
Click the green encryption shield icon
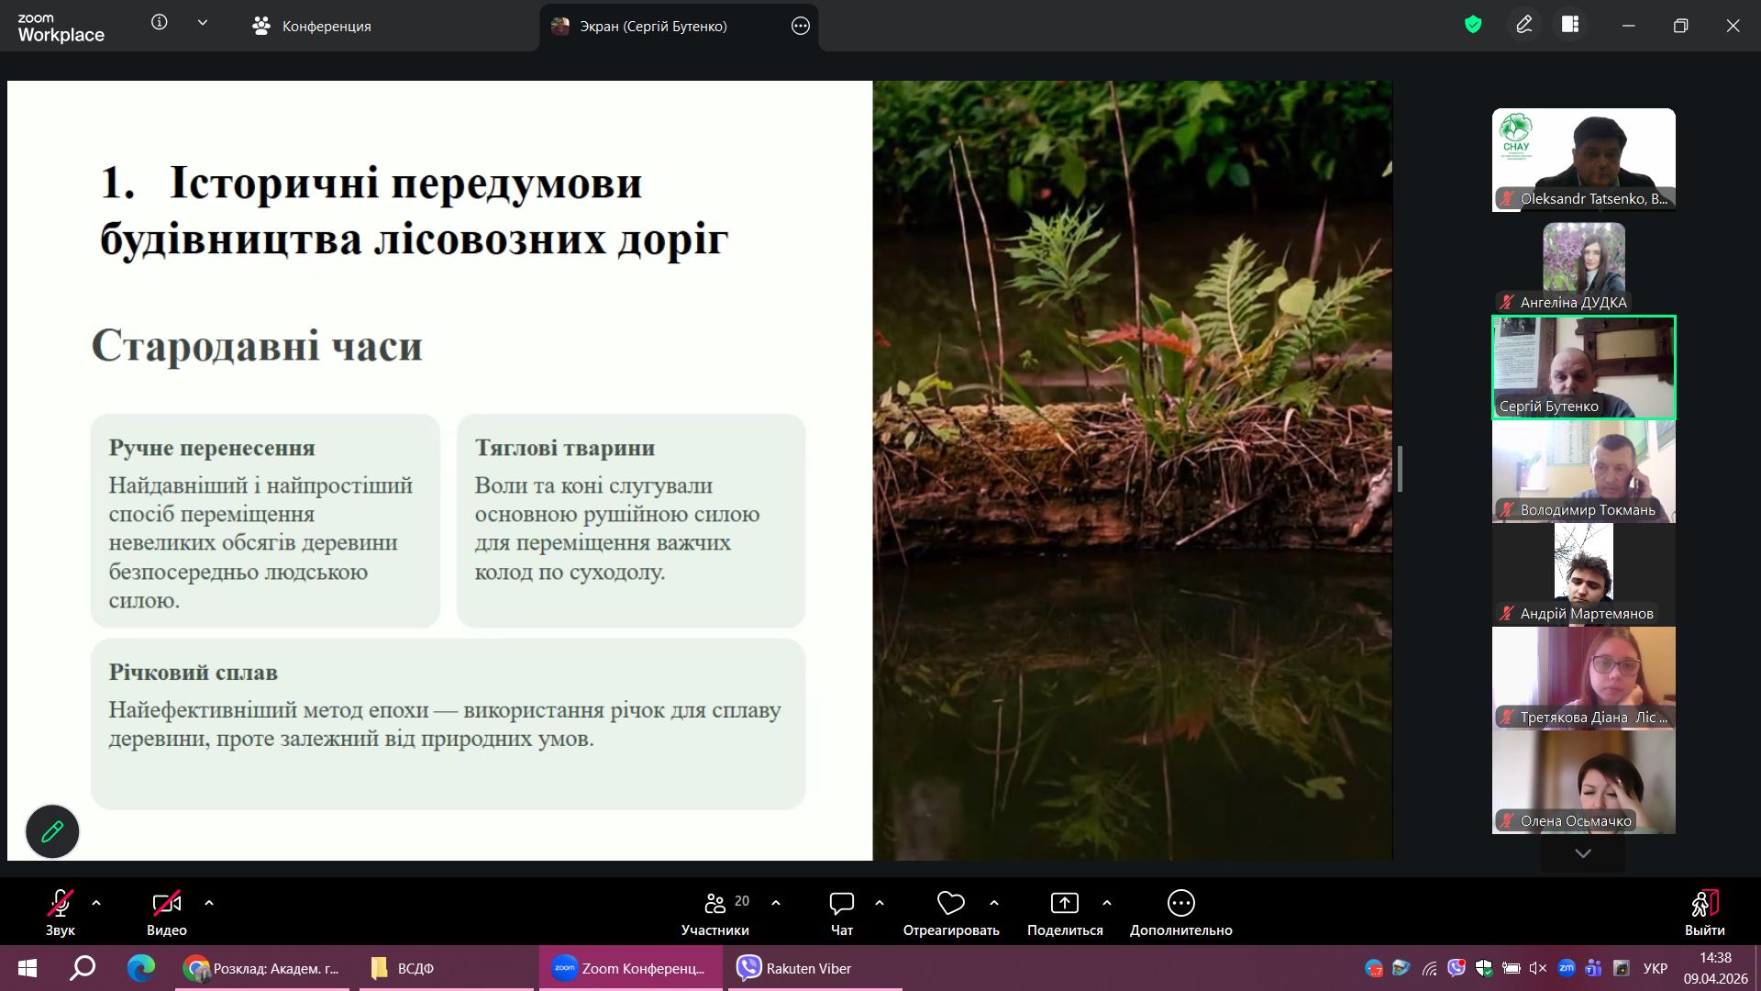[x=1473, y=25]
